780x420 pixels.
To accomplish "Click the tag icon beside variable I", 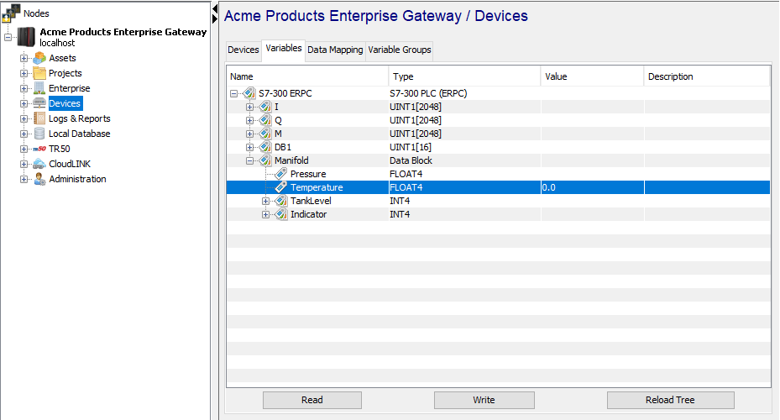I will tap(265, 107).
